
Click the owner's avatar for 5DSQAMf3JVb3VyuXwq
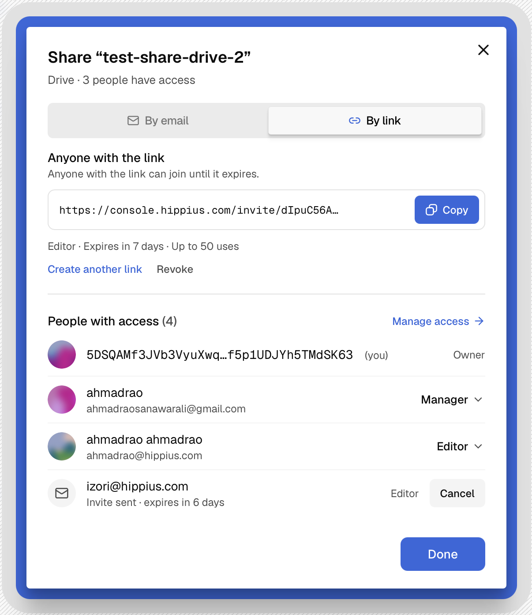pos(62,355)
